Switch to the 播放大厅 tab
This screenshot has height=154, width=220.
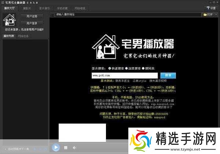coord(9,8)
